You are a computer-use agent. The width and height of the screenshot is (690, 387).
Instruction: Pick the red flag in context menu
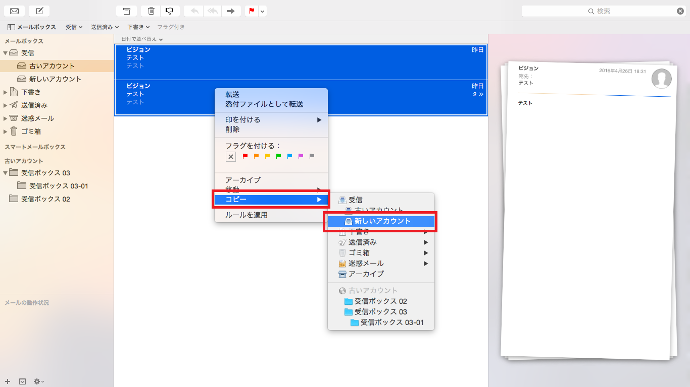click(245, 156)
